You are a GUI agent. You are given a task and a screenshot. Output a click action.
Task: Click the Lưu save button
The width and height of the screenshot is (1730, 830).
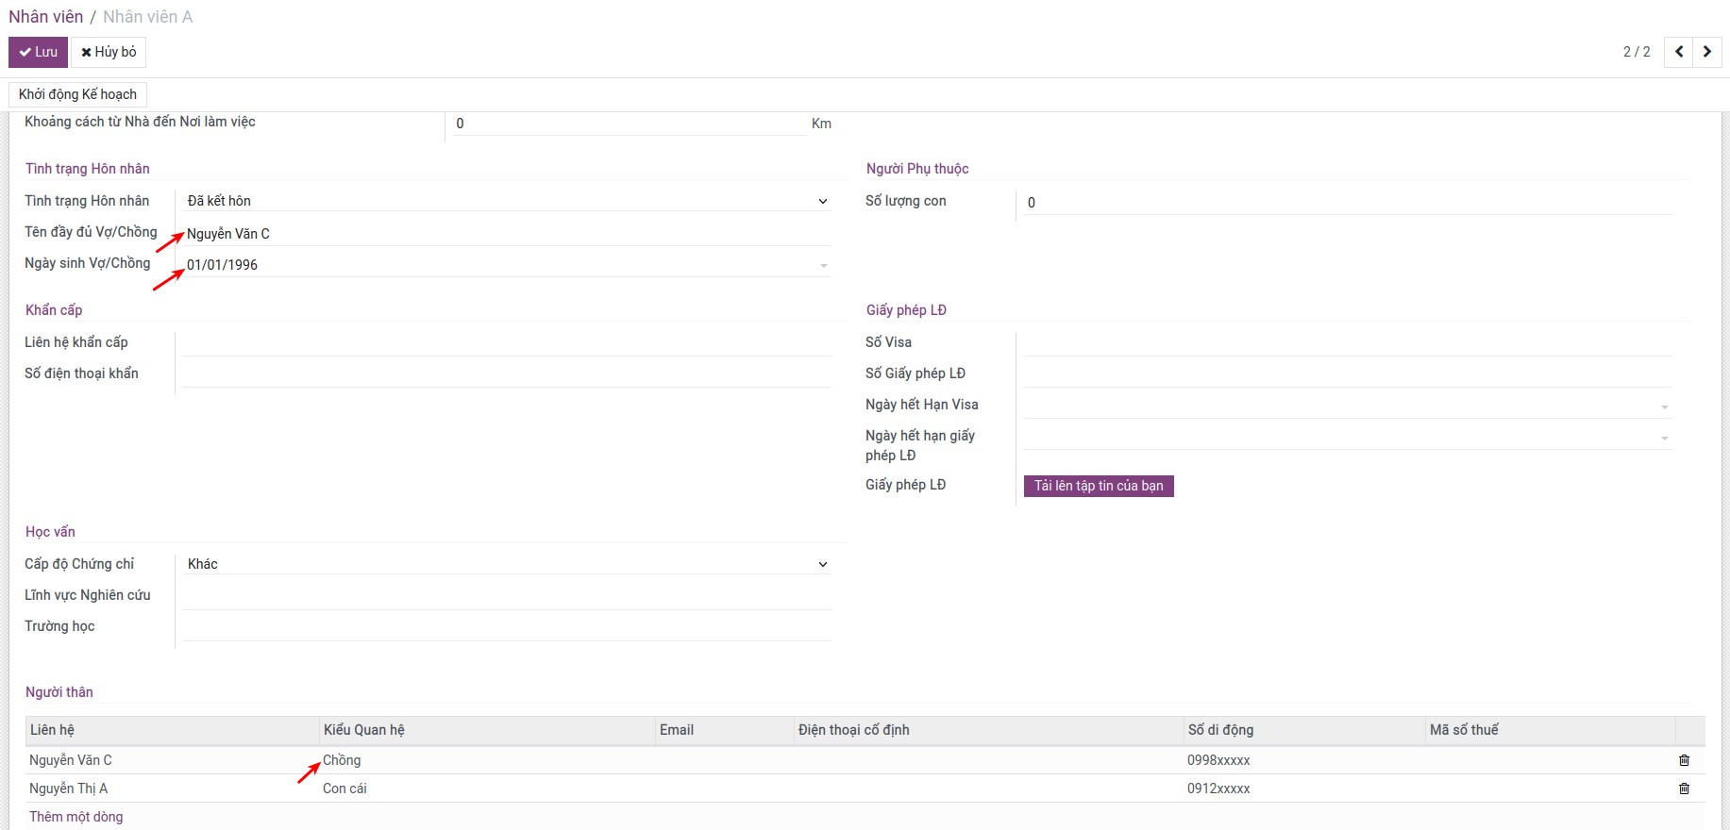(x=38, y=52)
